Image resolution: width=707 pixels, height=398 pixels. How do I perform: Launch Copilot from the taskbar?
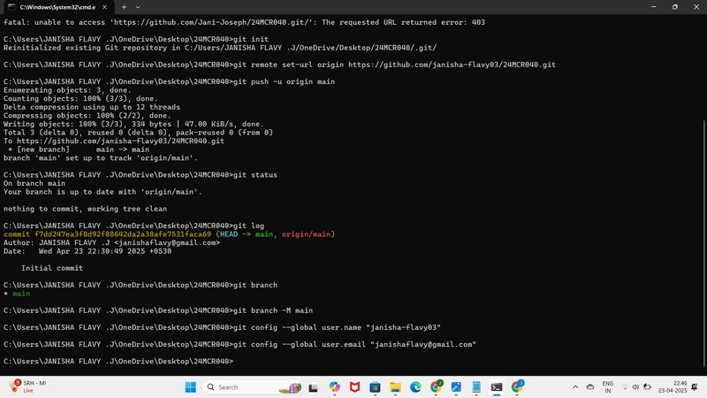click(x=334, y=387)
